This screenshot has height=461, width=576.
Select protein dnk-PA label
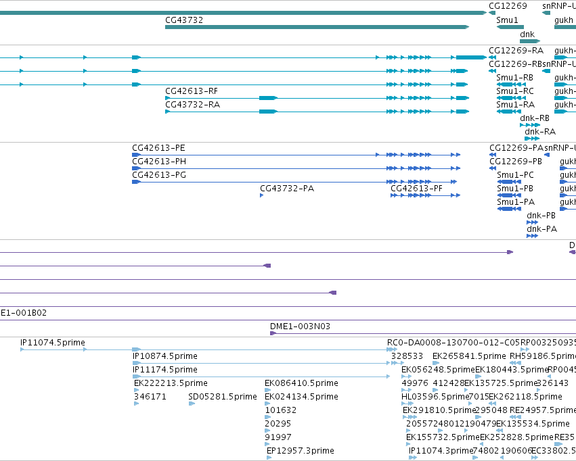(542, 229)
